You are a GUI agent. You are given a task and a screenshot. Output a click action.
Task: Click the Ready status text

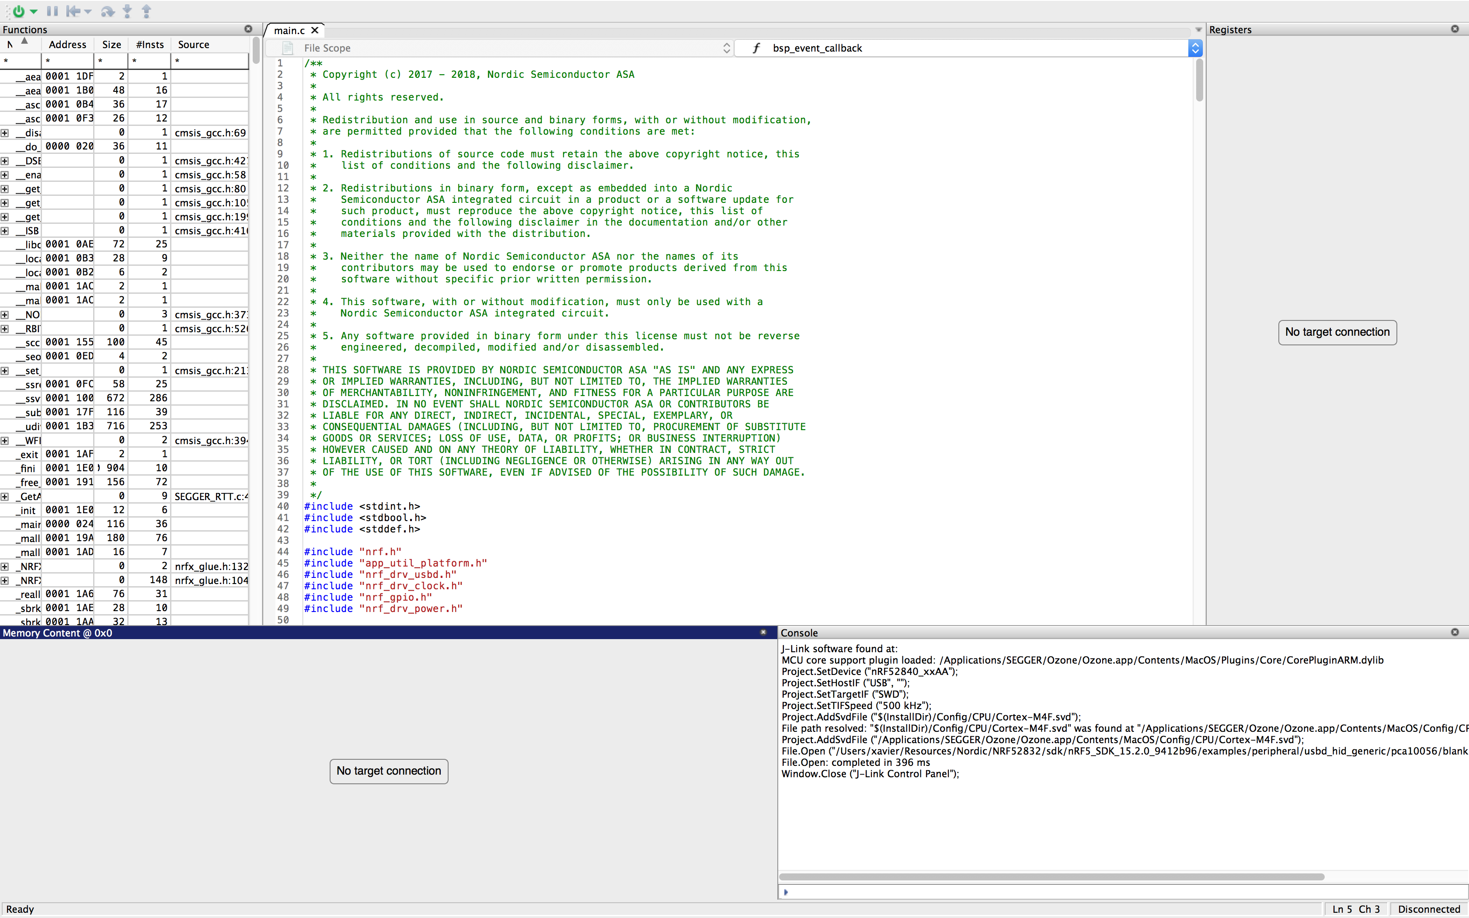(20, 909)
